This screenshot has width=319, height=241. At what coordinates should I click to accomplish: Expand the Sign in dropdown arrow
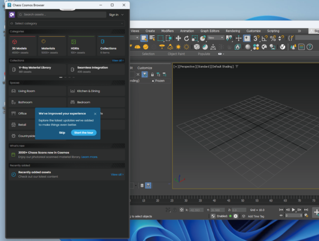122,15
